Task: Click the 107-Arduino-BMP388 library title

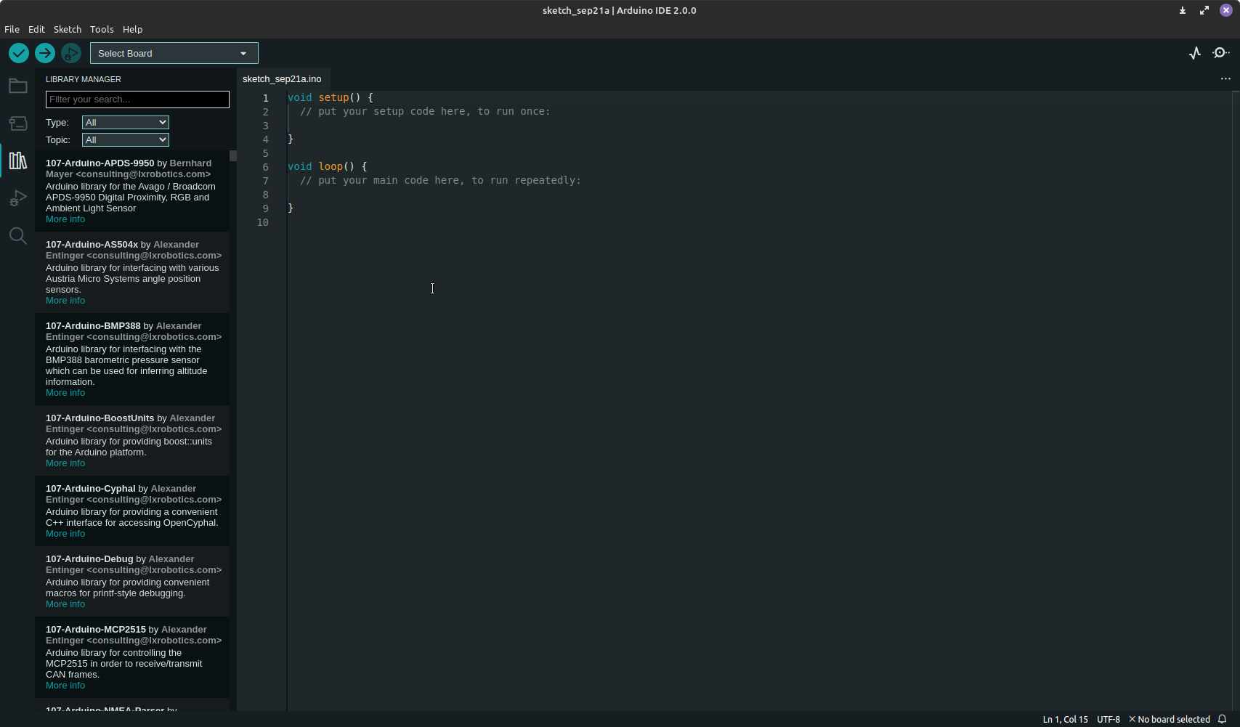Action: click(93, 326)
